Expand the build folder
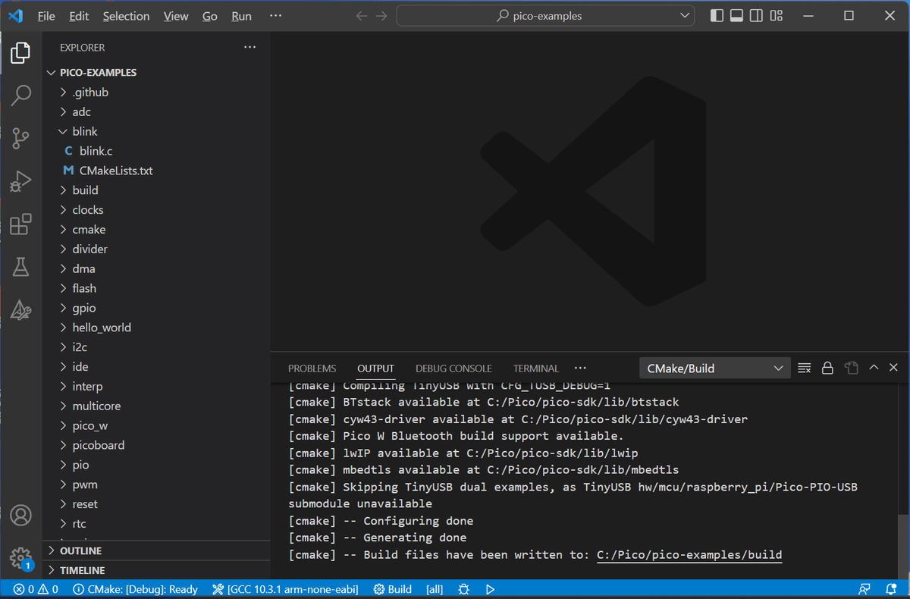 (156, 190)
